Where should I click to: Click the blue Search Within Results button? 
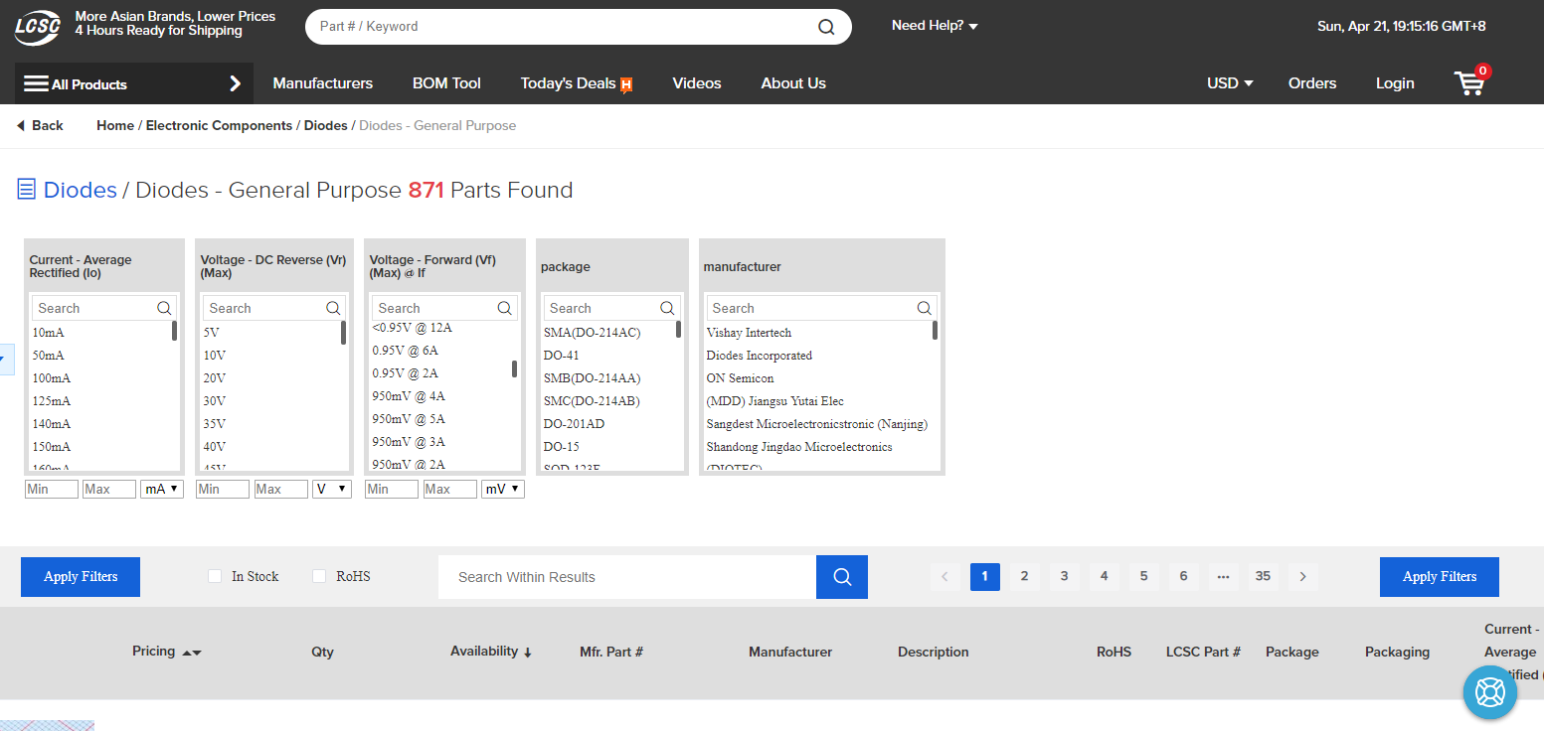pyautogui.click(x=842, y=577)
